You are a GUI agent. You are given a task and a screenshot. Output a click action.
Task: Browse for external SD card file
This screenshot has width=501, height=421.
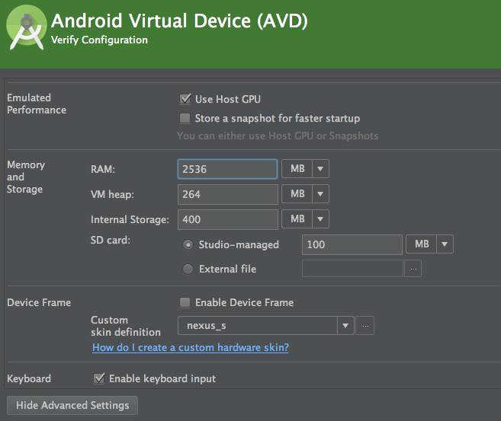pyautogui.click(x=413, y=269)
